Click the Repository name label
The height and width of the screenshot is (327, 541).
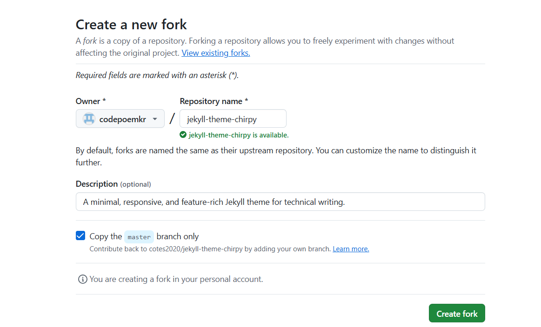pos(214,101)
